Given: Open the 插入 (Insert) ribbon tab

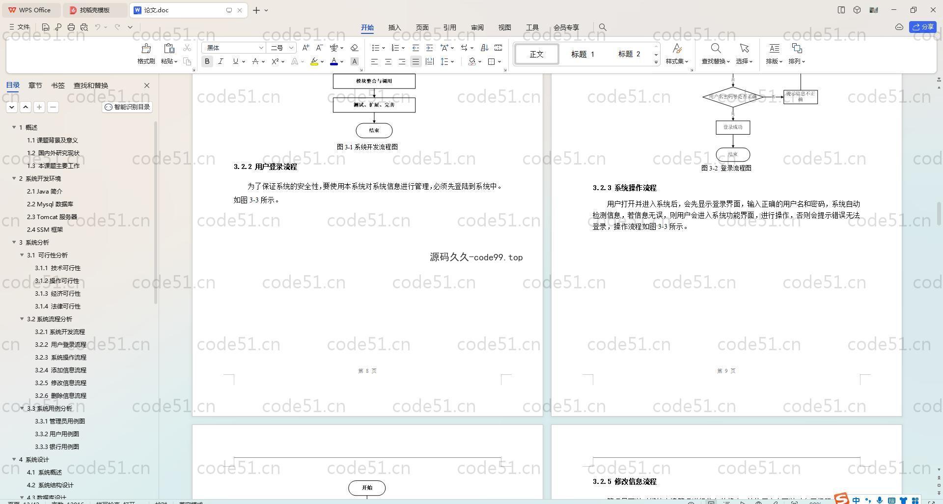Looking at the screenshot, I should [394, 28].
